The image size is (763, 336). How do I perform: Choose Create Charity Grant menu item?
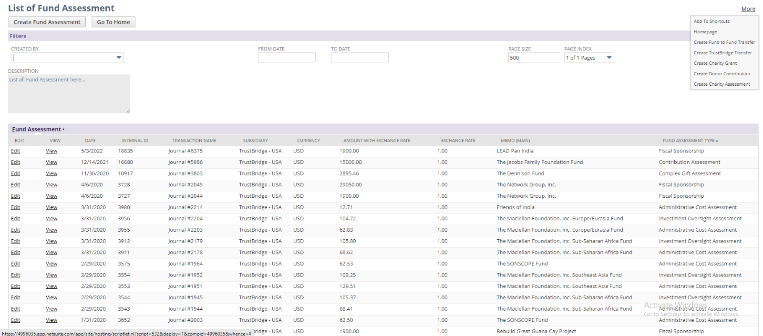point(715,63)
